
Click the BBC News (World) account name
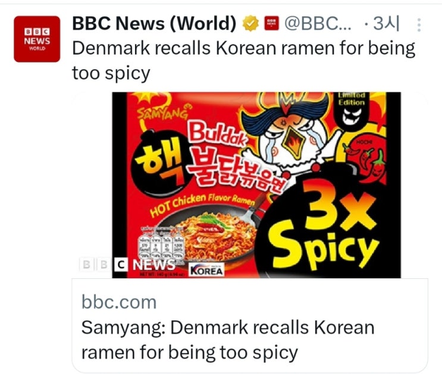coord(154,23)
